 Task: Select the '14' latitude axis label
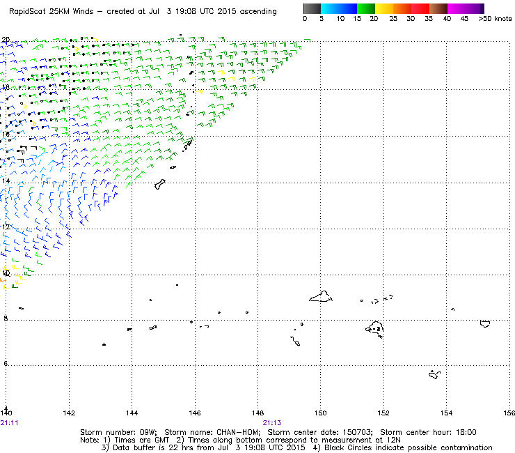6,181
